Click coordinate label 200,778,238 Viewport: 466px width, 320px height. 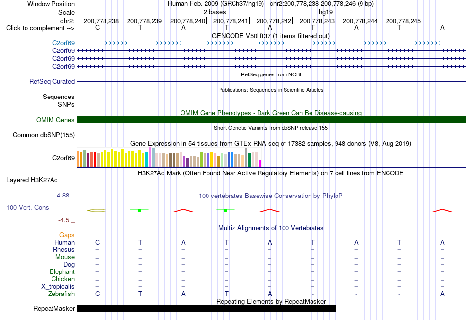[x=101, y=21]
